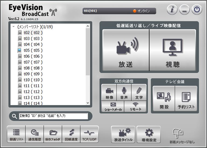207x148 pixels.
Task: Open 開設 to start a TV conference
Action: (164, 98)
